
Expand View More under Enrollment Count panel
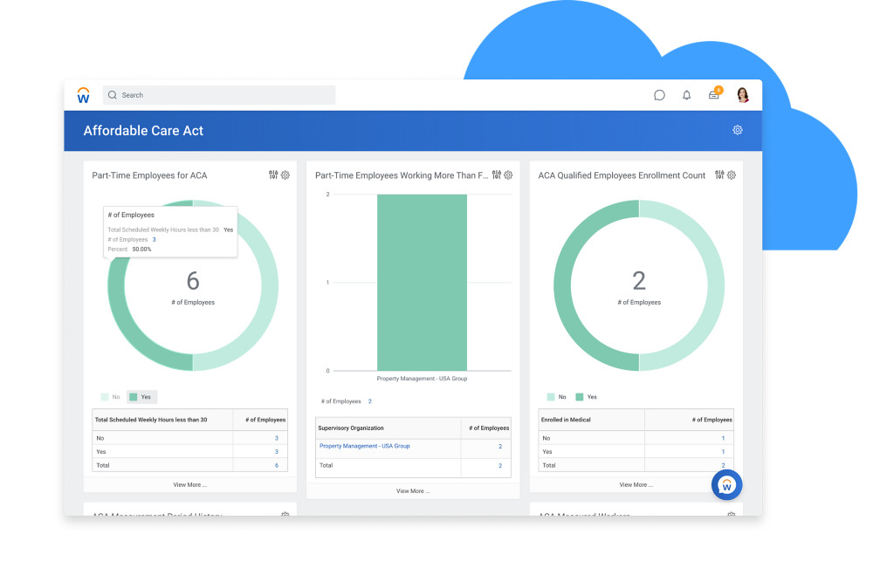coord(636,484)
